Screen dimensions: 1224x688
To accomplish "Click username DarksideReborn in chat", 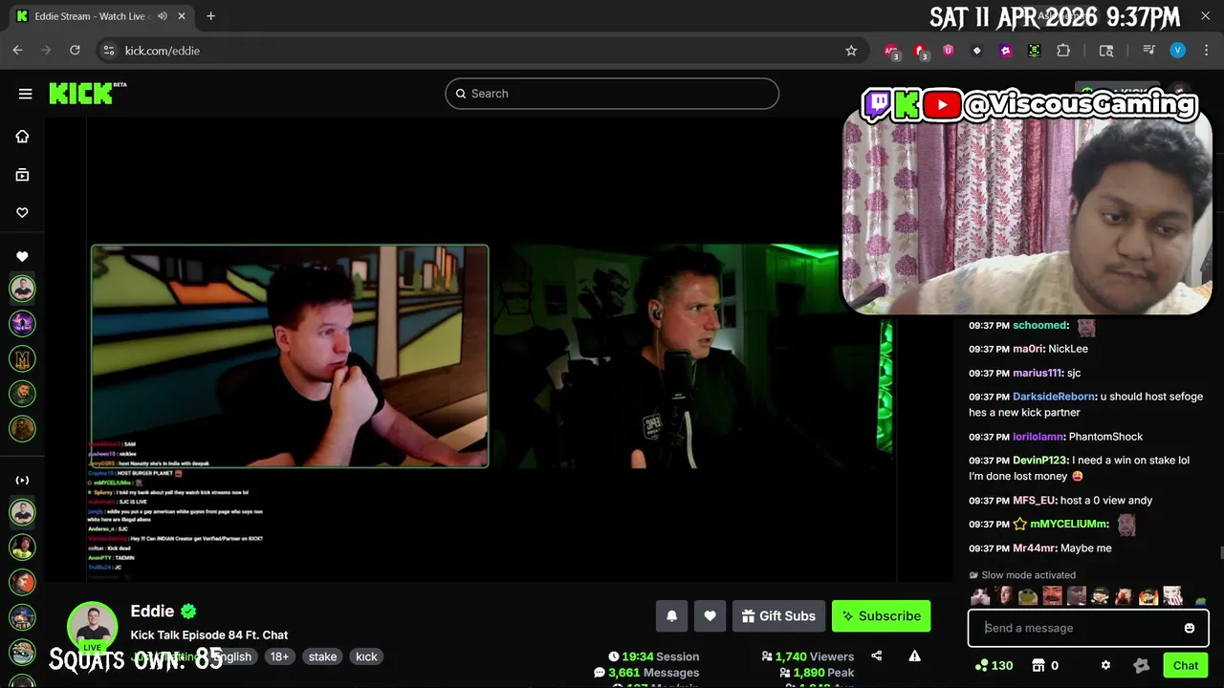I will 1053,397.
